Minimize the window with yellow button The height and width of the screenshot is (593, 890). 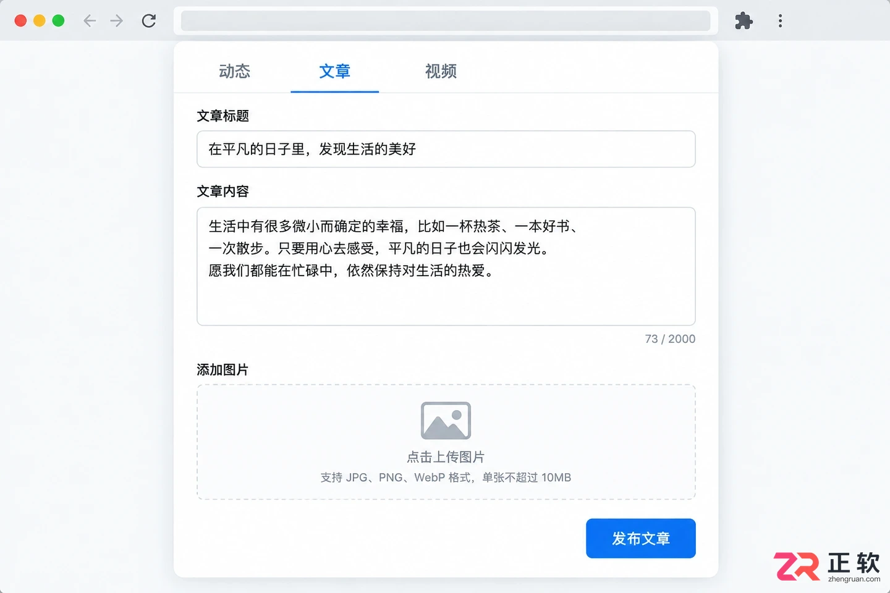40,20
